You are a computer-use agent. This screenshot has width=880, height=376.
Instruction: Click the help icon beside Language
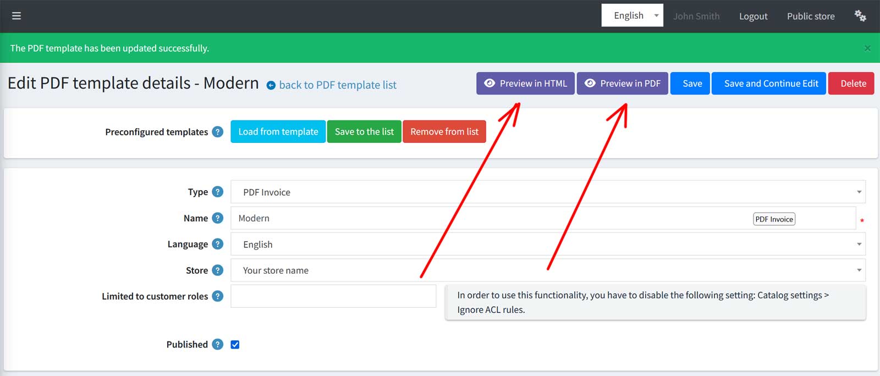click(x=218, y=244)
